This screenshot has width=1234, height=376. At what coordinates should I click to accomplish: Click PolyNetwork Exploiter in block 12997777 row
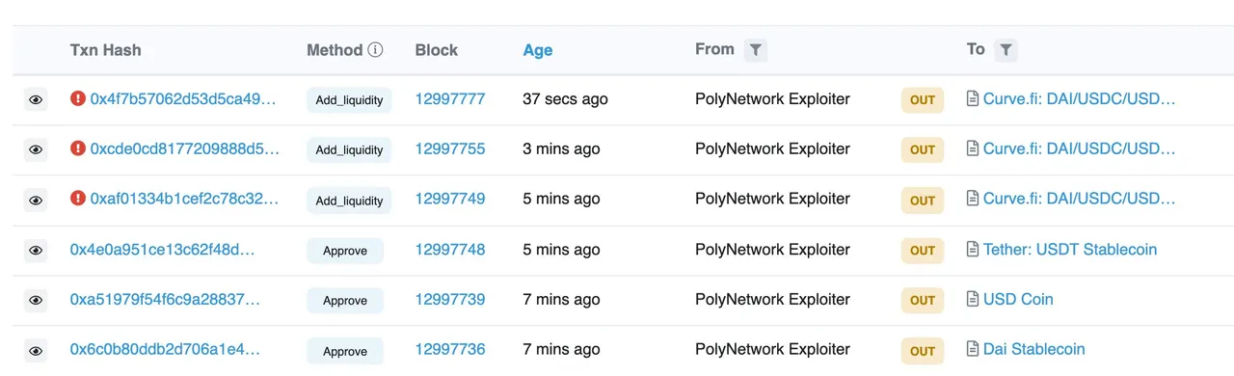click(x=772, y=98)
